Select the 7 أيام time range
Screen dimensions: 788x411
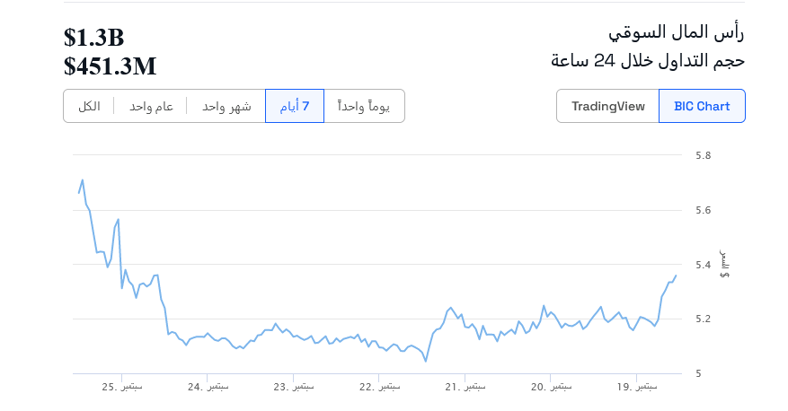pyautogui.click(x=295, y=106)
